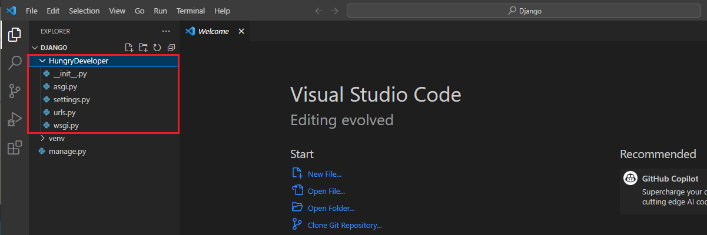The width and height of the screenshot is (707, 235).
Task: Open the Edit menu
Action: (x=53, y=11)
